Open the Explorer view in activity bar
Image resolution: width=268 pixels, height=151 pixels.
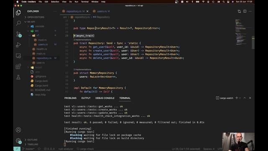(18, 13)
